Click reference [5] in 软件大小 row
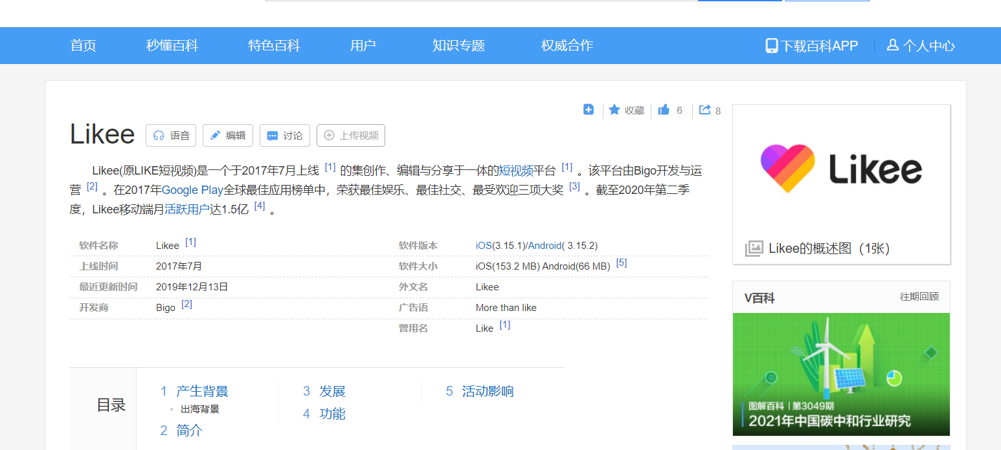 click(622, 262)
